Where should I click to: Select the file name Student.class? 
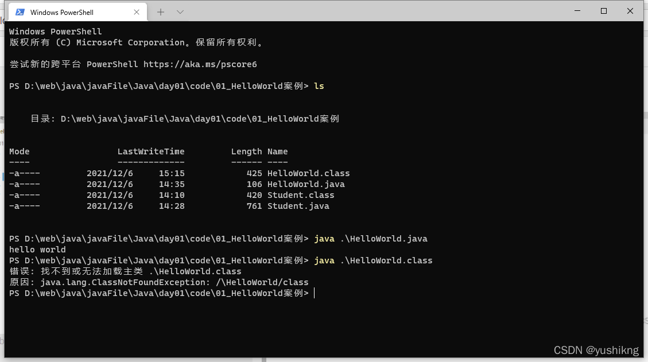301,195
